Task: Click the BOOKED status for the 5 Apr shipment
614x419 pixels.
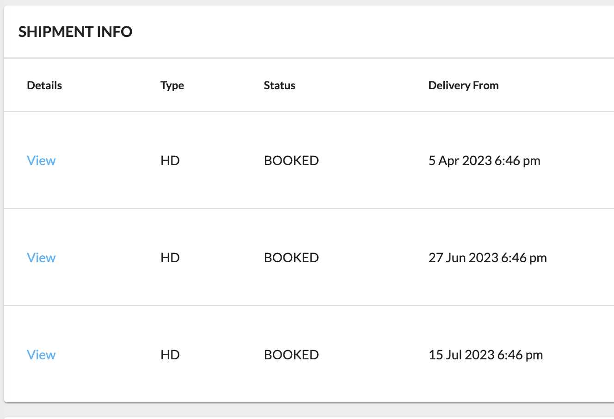Action: coord(291,160)
